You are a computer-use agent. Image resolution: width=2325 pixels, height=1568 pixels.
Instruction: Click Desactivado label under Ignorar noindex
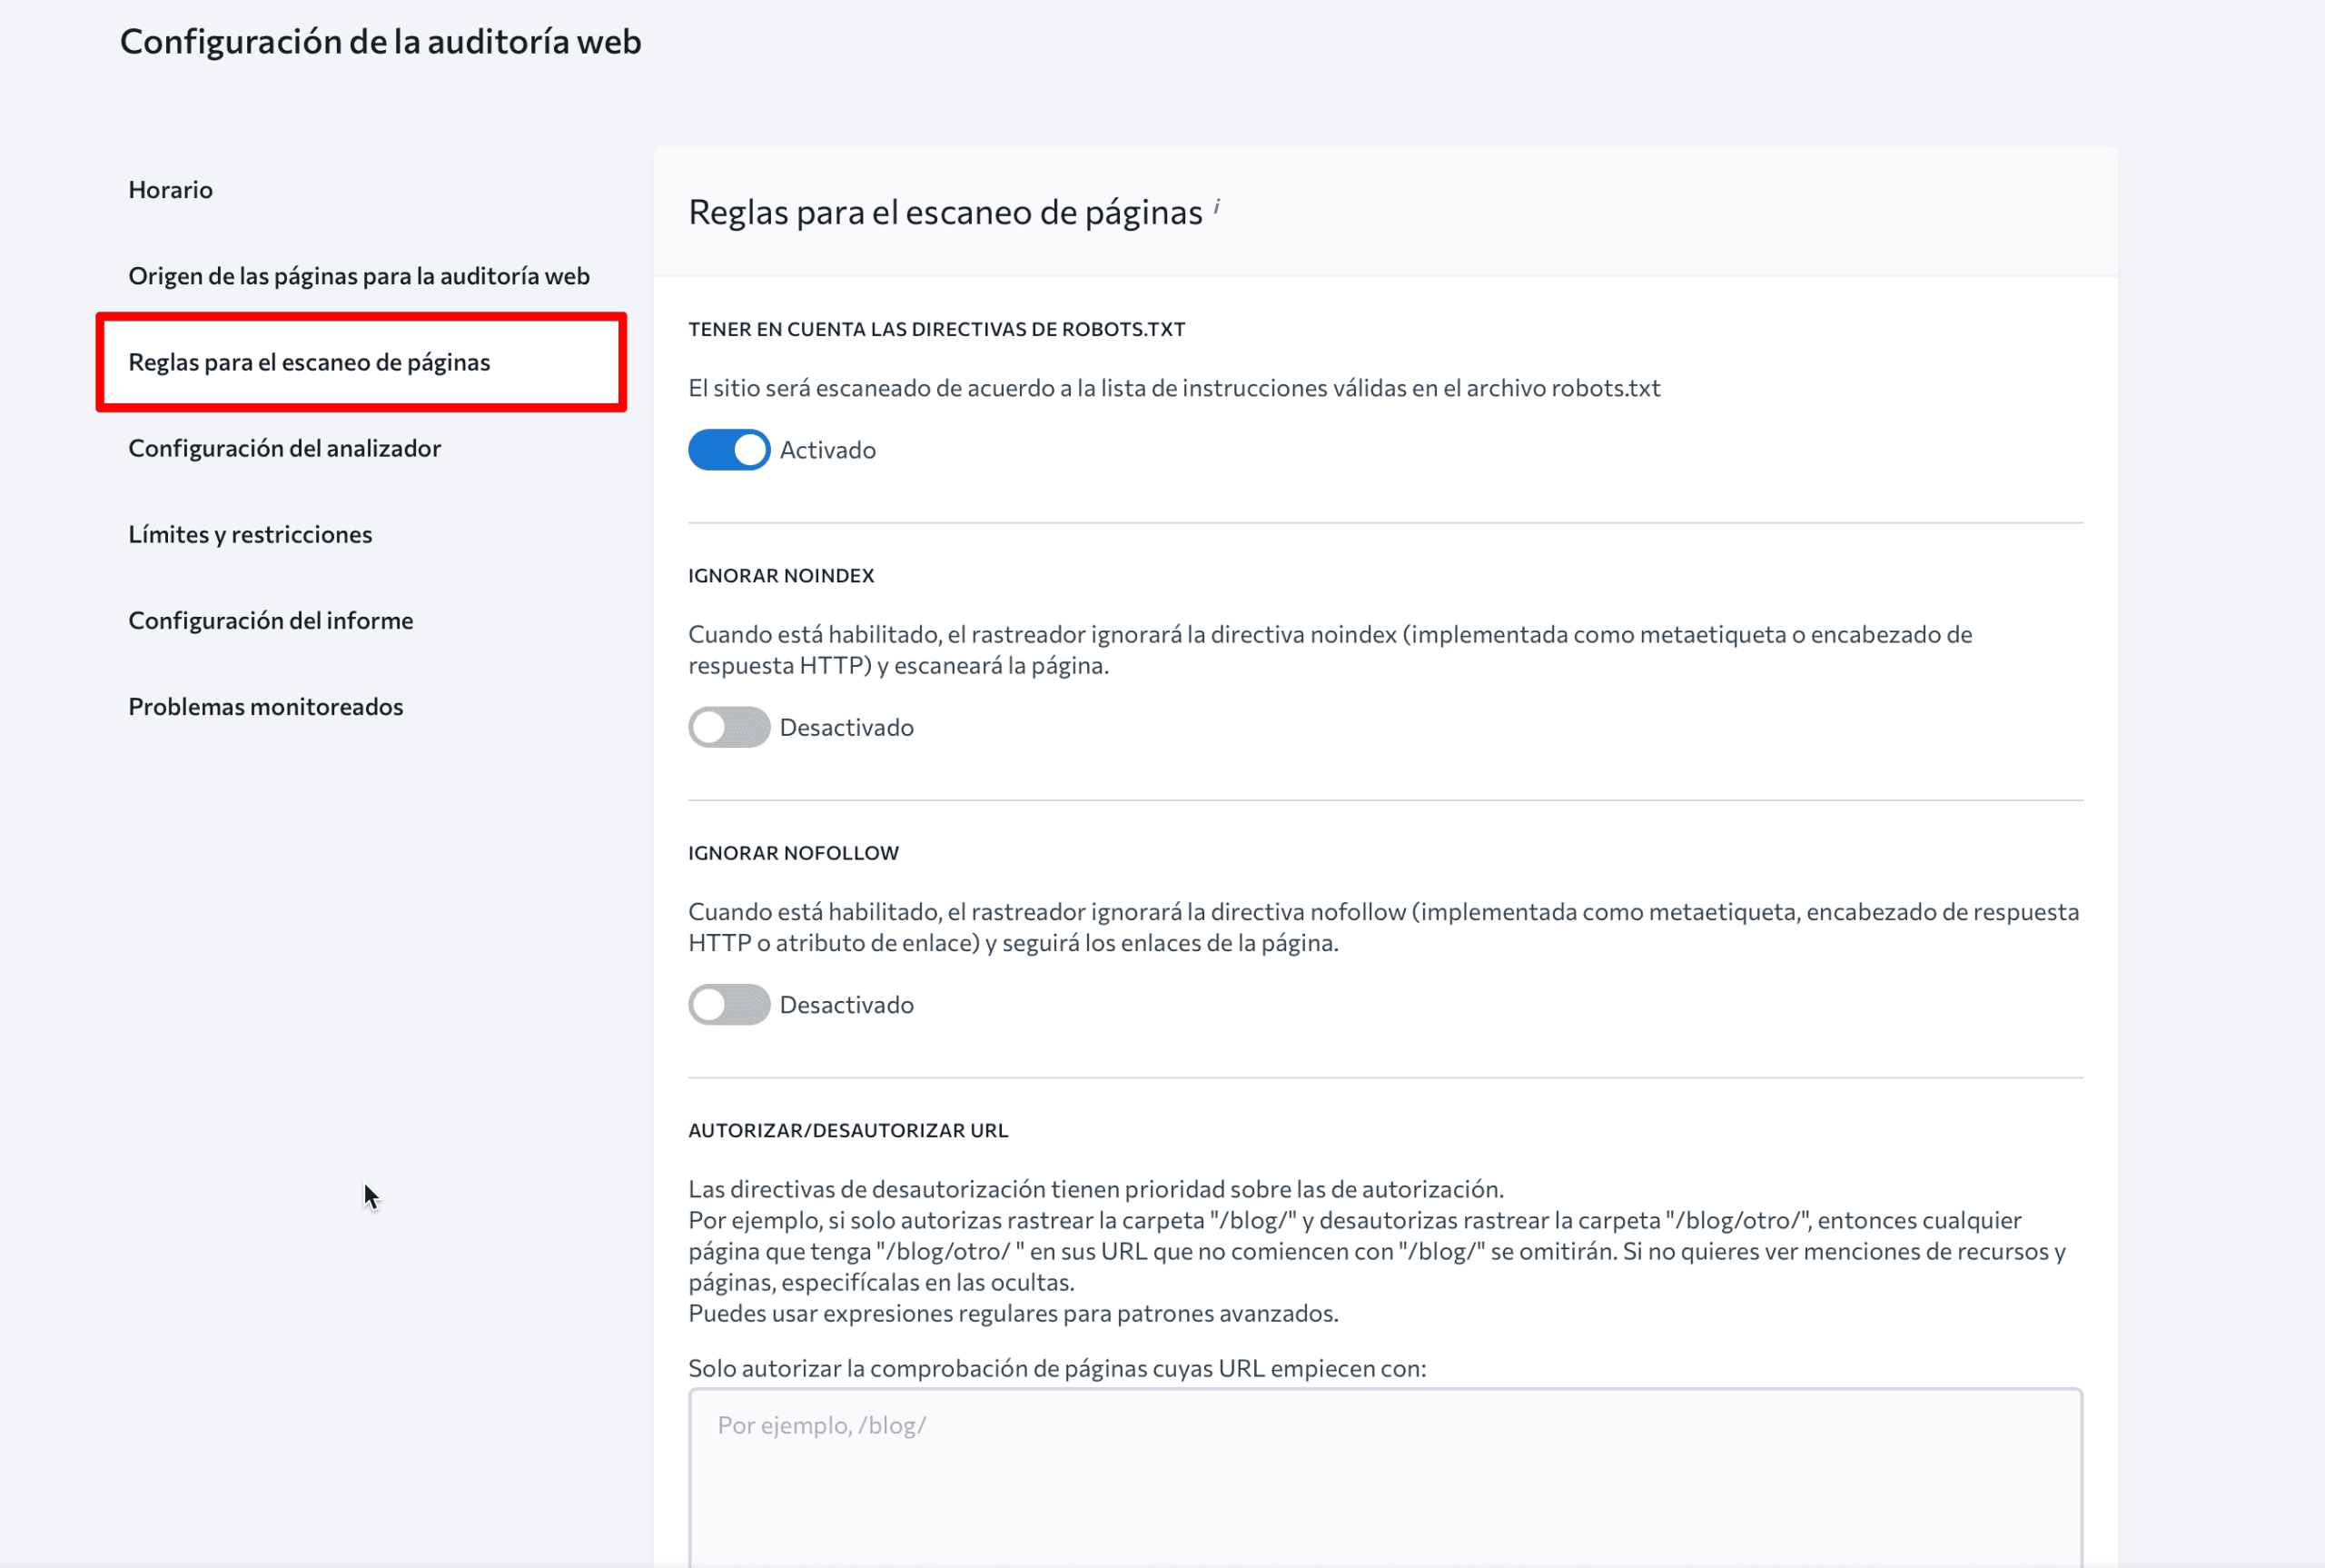click(846, 727)
